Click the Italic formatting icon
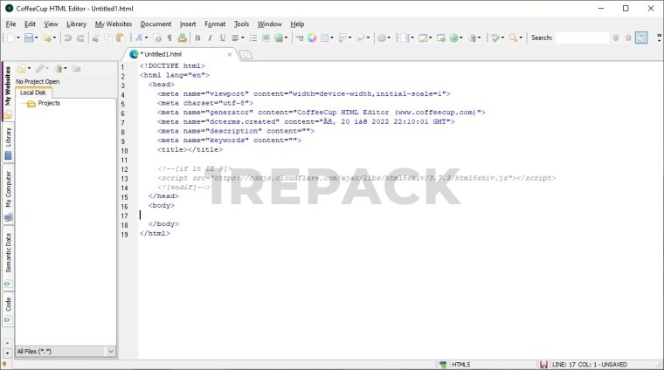 (210, 38)
